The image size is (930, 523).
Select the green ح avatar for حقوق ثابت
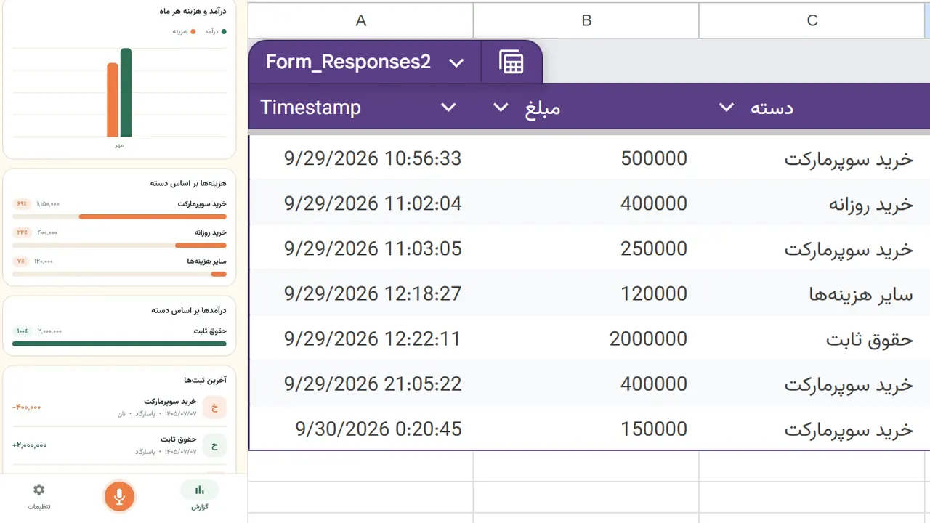[214, 445]
